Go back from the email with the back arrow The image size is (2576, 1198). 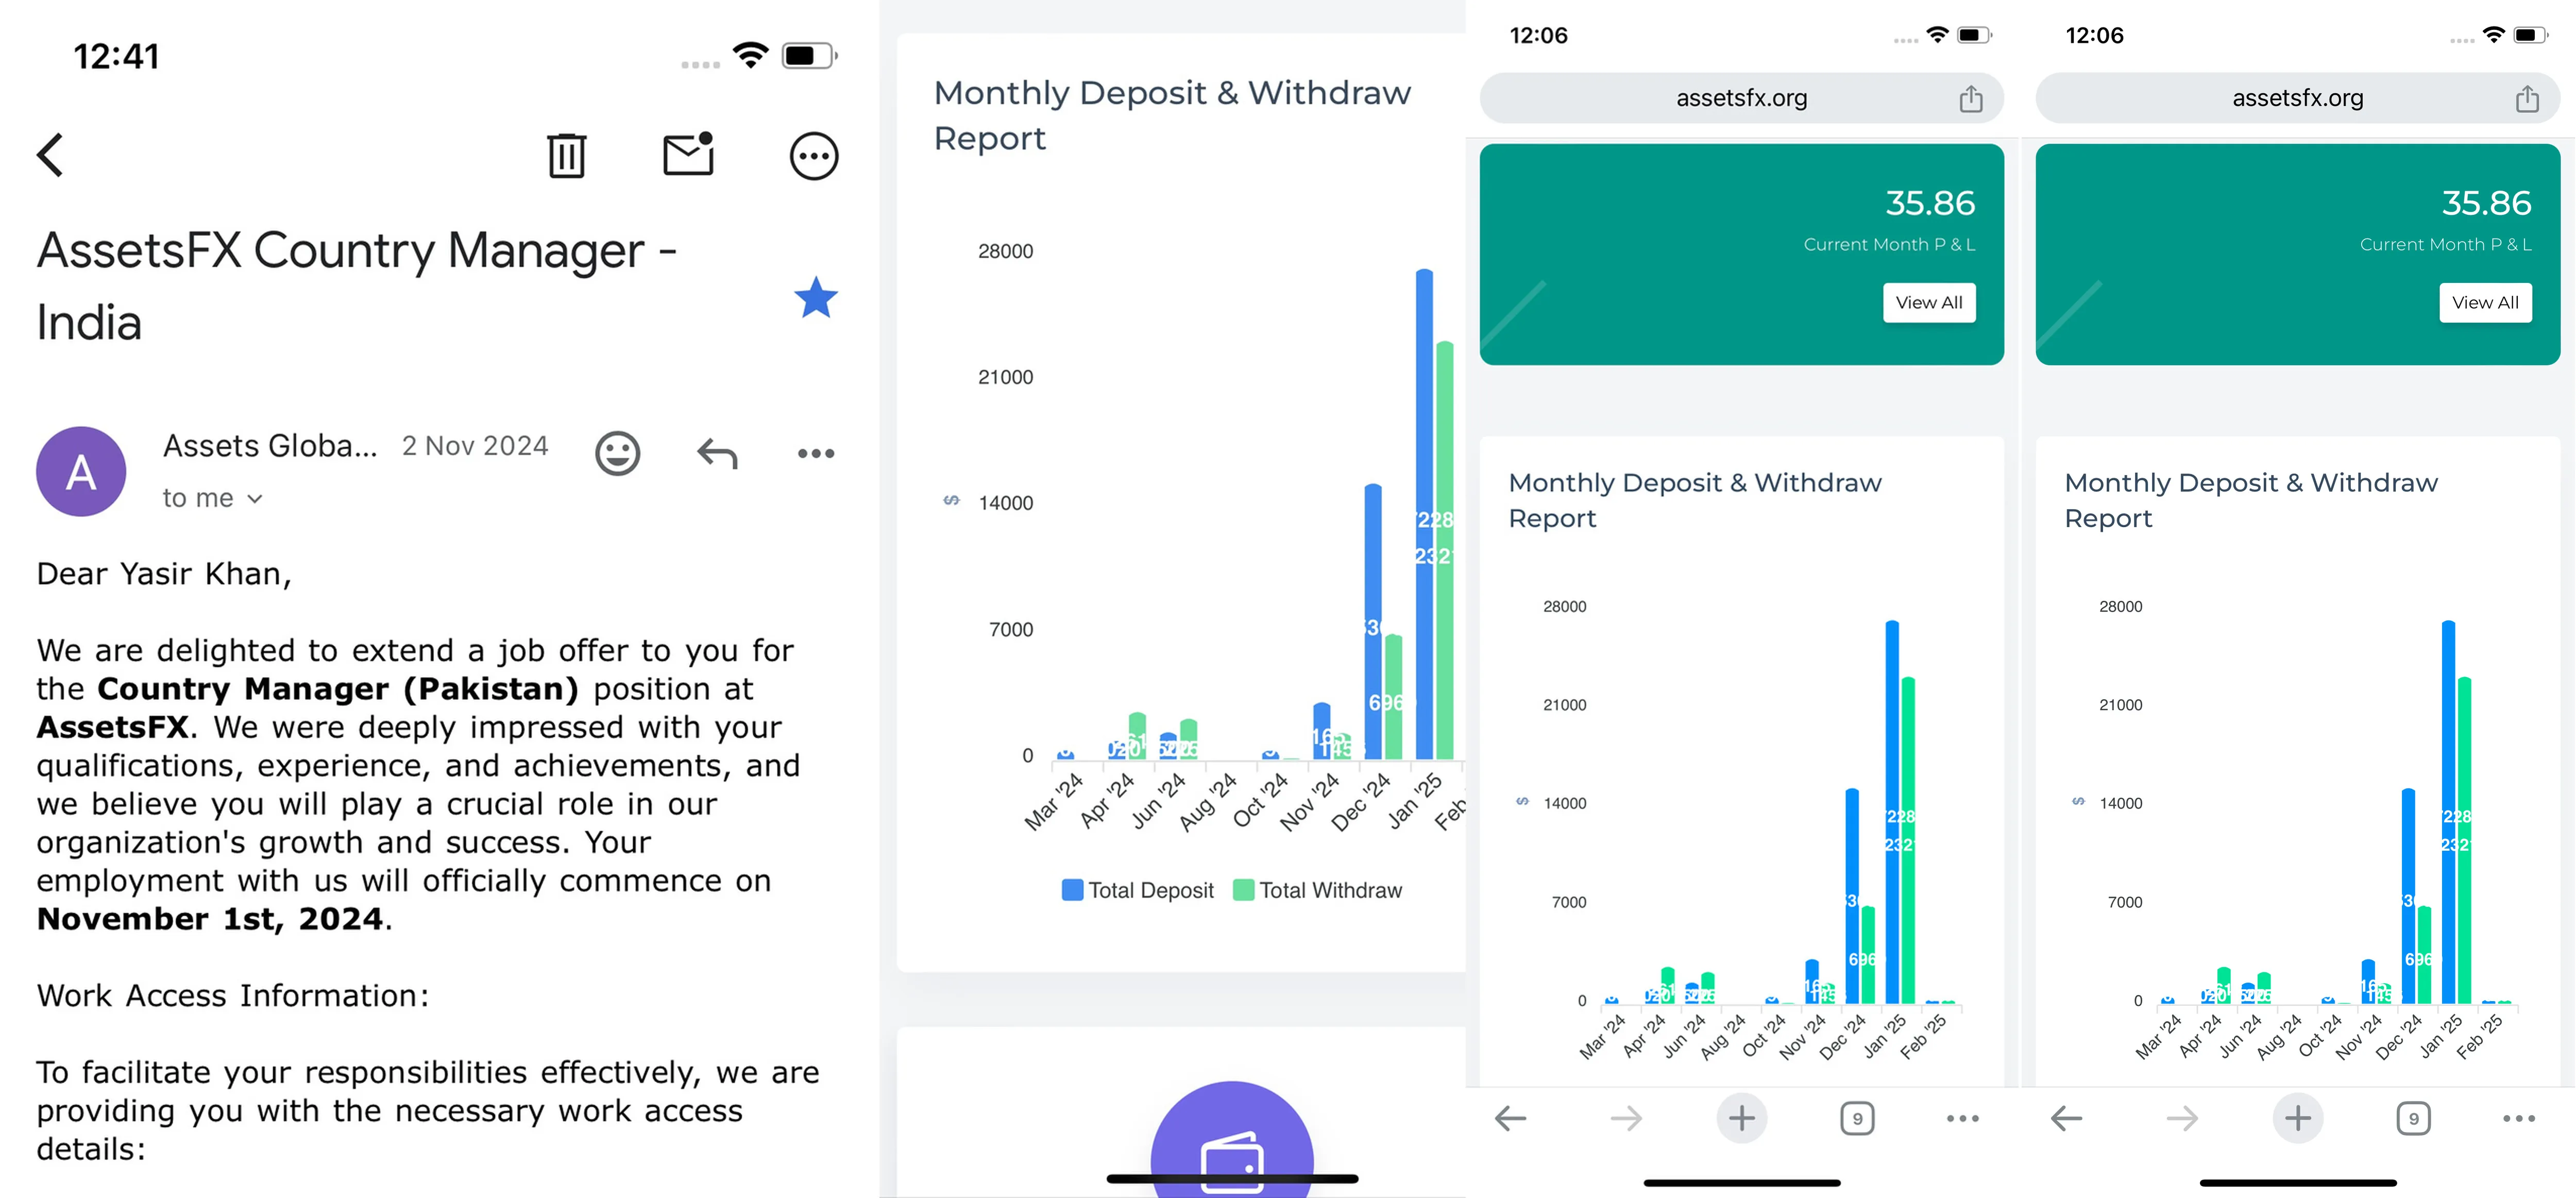click(50, 155)
